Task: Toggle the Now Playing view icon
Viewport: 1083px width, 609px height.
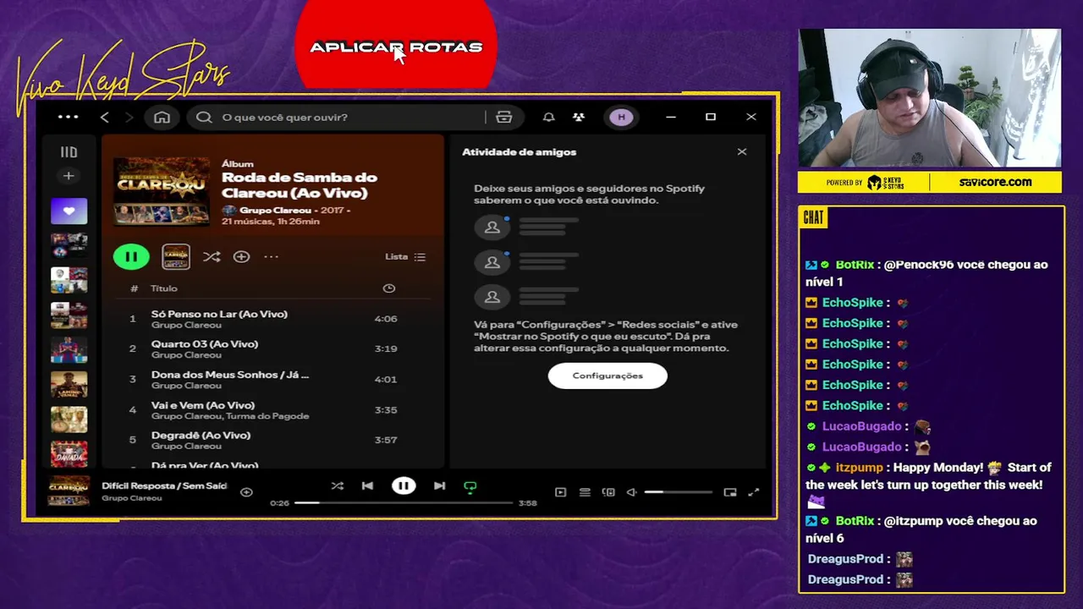Action: click(560, 492)
